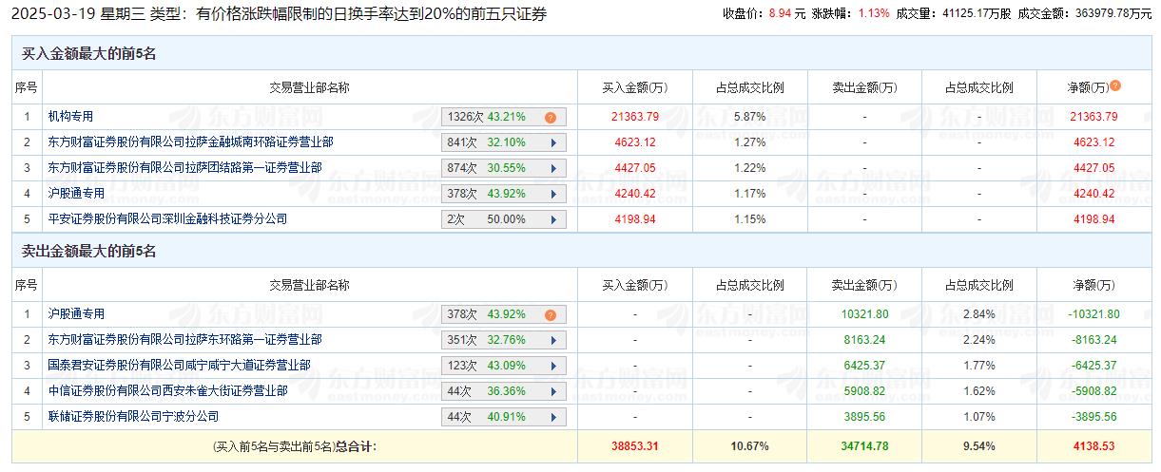Click arrow icon next to 123次 43.09%
Screen dimensions: 1161x472
click(552, 366)
